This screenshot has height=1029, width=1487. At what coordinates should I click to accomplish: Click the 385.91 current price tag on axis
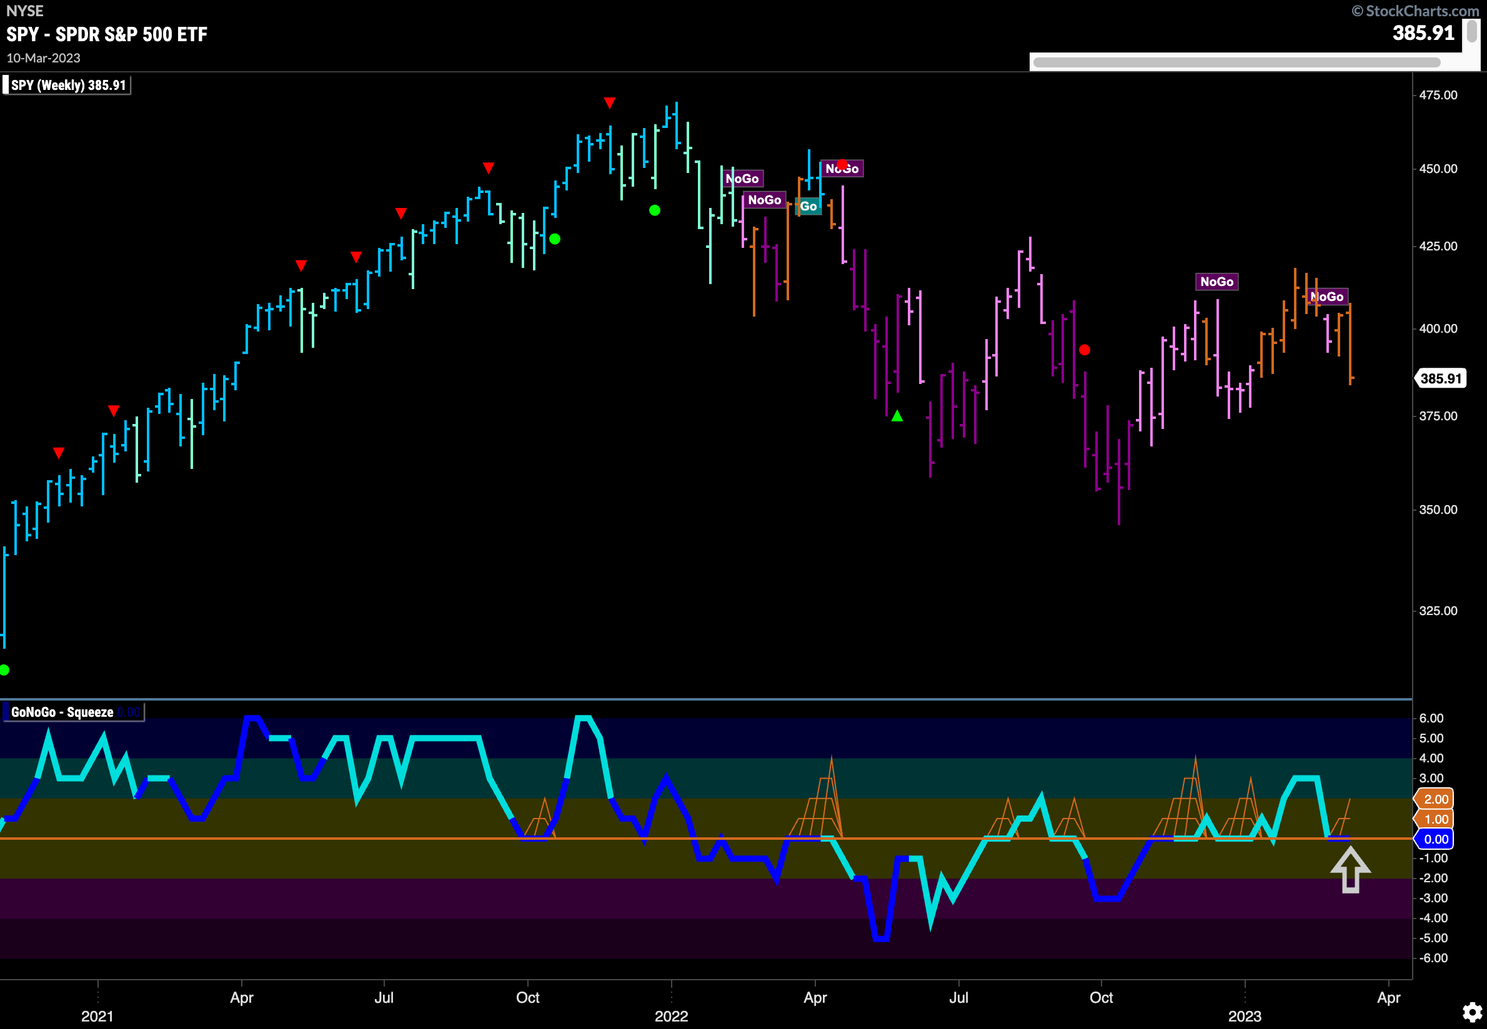1441,378
